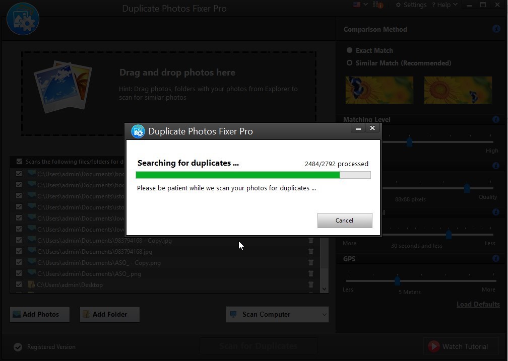This screenshot has height=361, width=508.
Task: Click the Duplicate Photos Fixer Pro app logo
Action: point(23,19)
